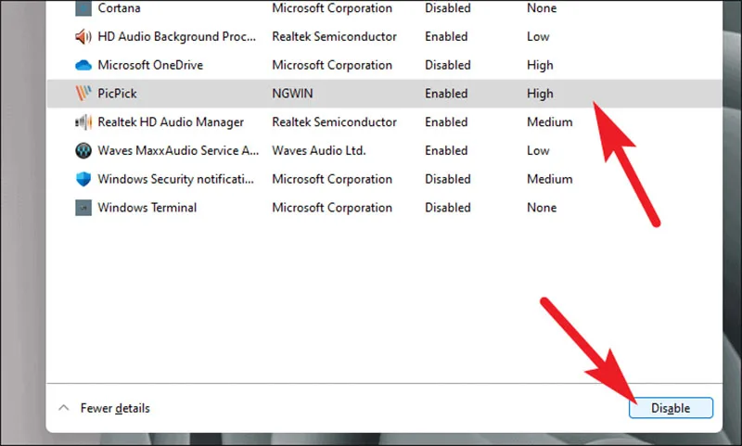
Task: Click Windows Terminal's Disabled status cell
Action: pos(448,208)
